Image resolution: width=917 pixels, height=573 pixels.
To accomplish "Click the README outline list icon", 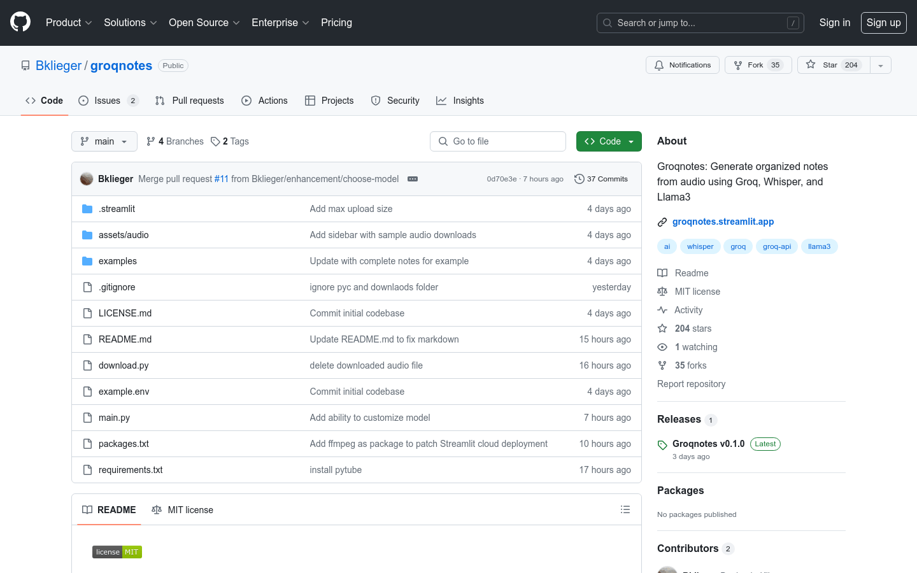I will (x=625, y=509).
